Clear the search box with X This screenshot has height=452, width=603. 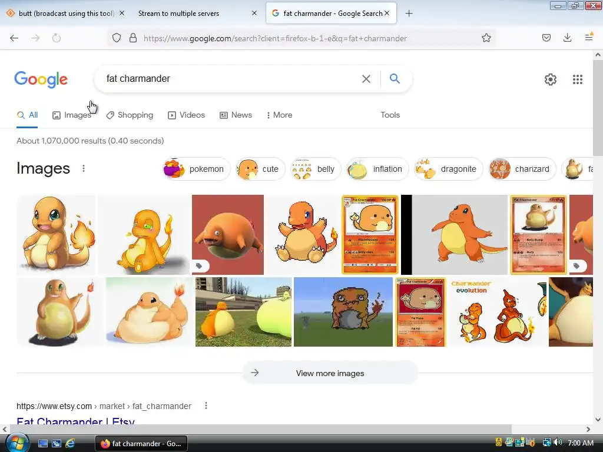point(366,79)
